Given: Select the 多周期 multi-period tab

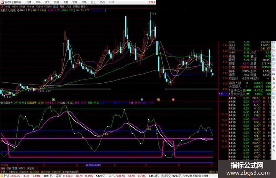Looking at the screenshot, I should (x=76, y=7).
